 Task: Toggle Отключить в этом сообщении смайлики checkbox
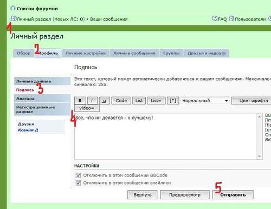78,183
